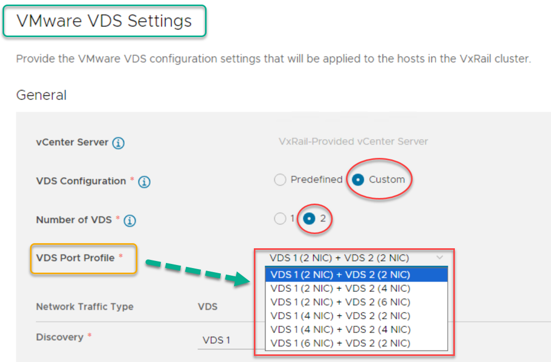Viewport: 551px width, 362px height.
Task: Open the Discovery VDS 1 selector
Action: [x=224, y=340]
